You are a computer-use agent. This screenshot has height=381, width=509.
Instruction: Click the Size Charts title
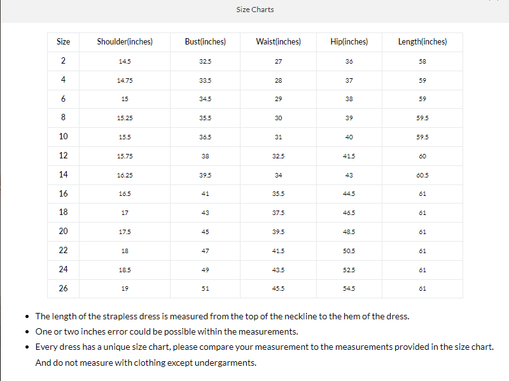coord(254,10)
